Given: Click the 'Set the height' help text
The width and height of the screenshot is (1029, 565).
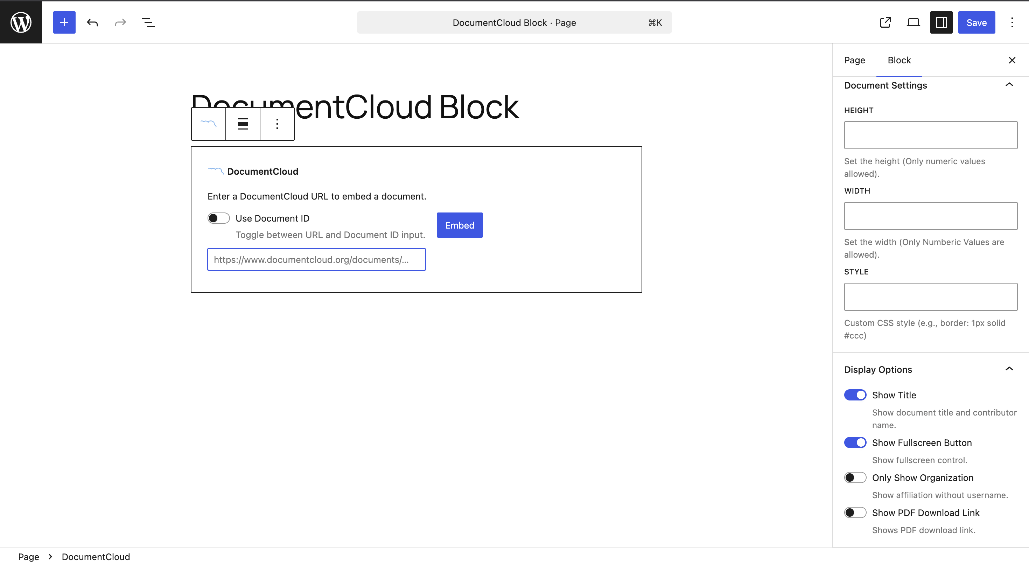Looking at the screenshot, I should coord(914,167).
